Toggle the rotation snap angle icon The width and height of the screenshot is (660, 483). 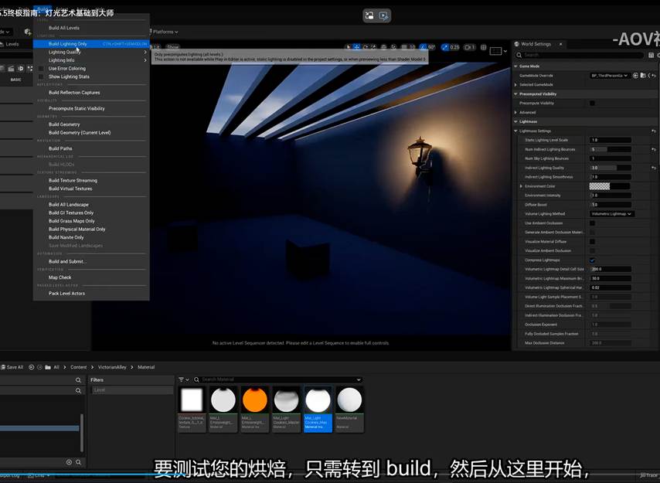click(421, 47)
